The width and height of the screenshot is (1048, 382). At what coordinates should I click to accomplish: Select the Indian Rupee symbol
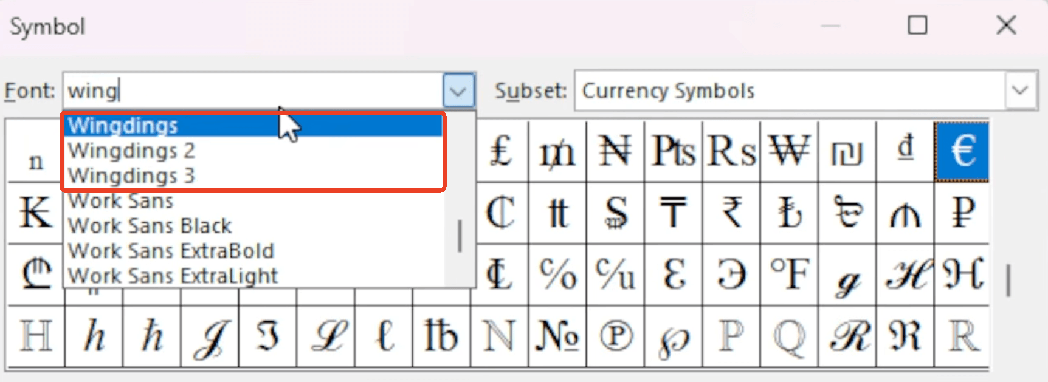pos(732,213)
